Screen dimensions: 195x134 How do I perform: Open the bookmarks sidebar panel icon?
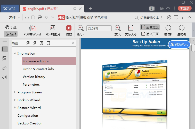[x=5, y=49]
